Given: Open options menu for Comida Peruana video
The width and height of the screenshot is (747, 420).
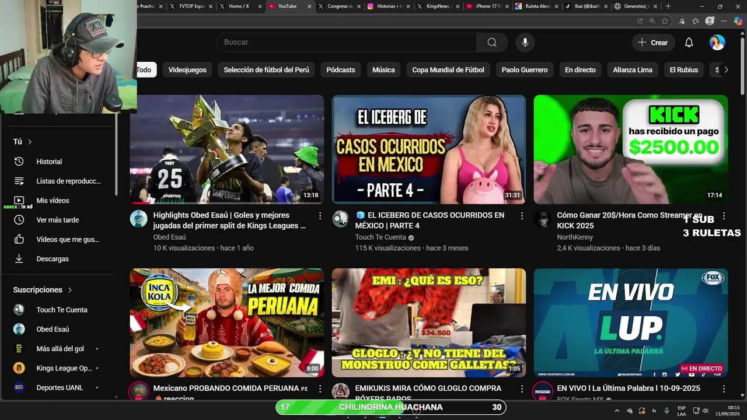Looking at the screenshot, I should [320, 388].
